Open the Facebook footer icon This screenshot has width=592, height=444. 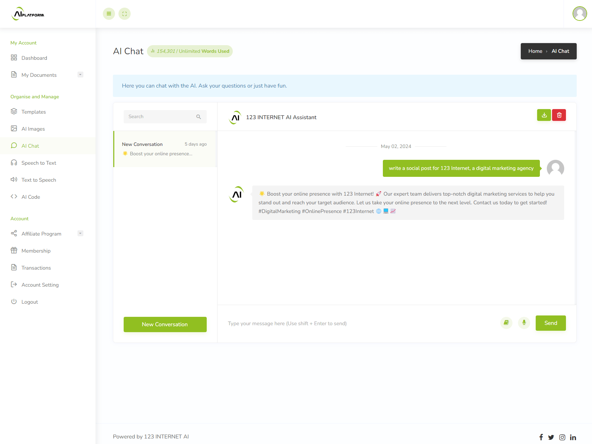pos(541,437)
